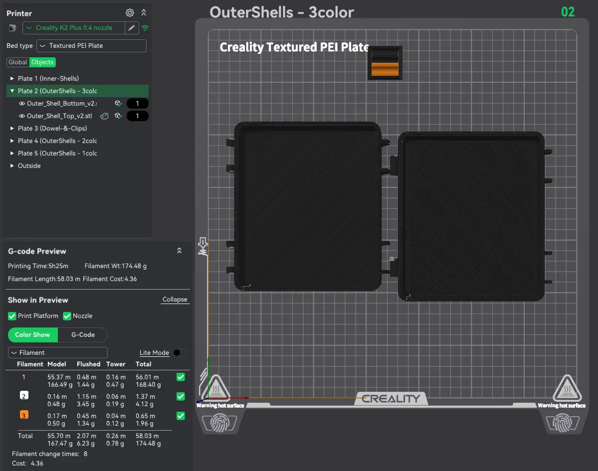598x471 pixels.
Task: Click the green Wi-Fi connection icon
Action: point(145,28)
